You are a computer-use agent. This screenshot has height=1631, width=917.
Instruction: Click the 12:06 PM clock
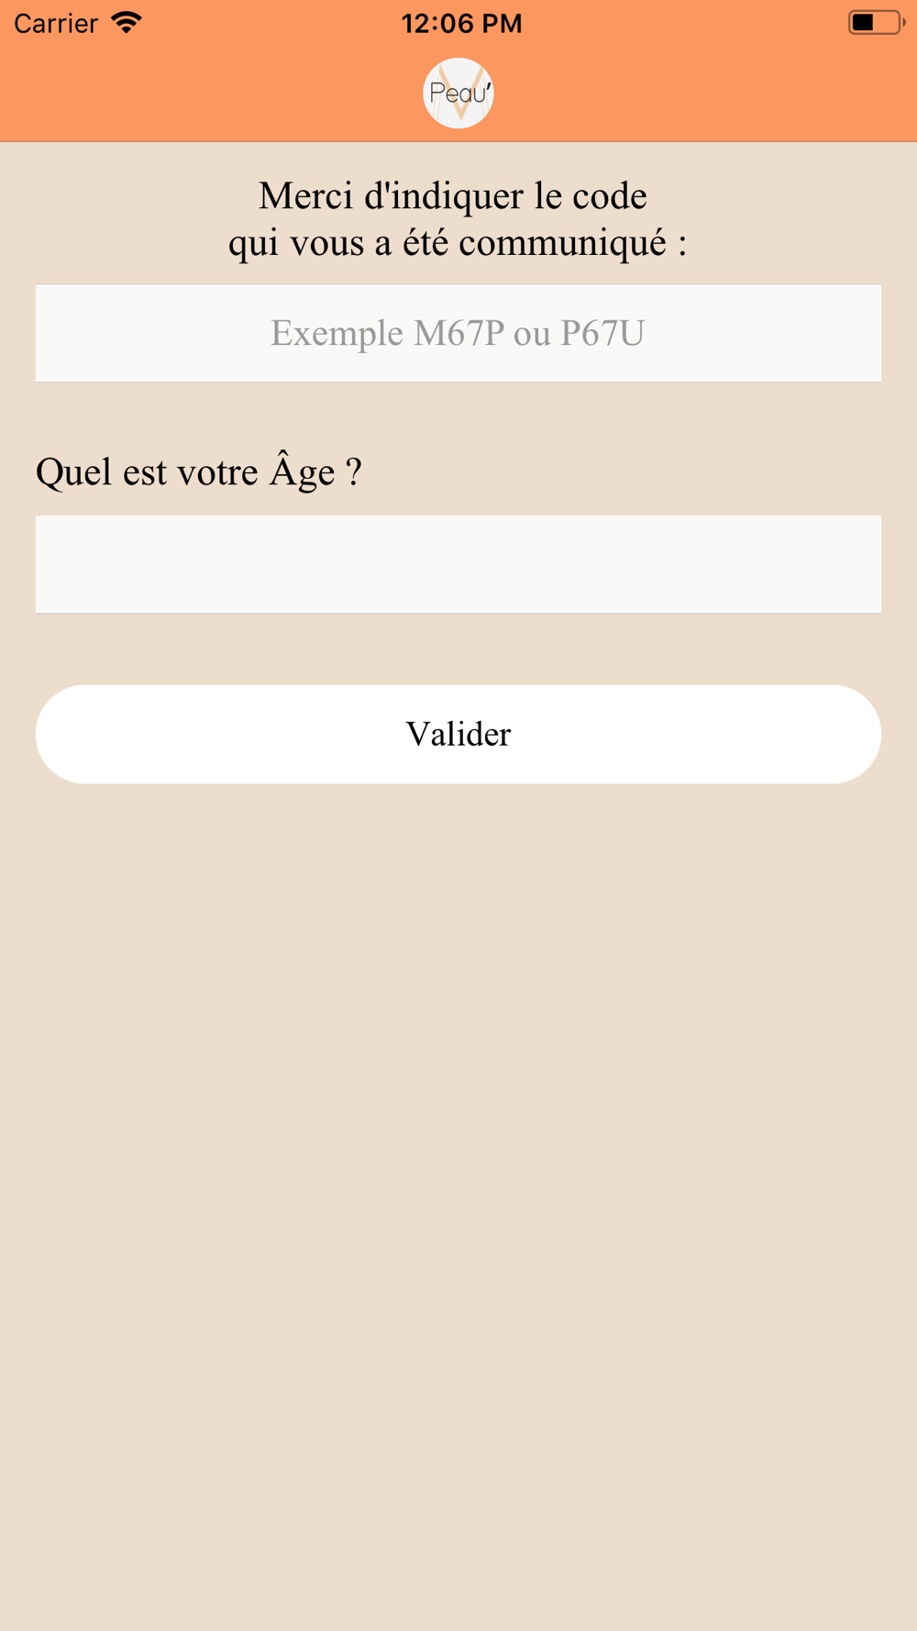coord(461,23)
